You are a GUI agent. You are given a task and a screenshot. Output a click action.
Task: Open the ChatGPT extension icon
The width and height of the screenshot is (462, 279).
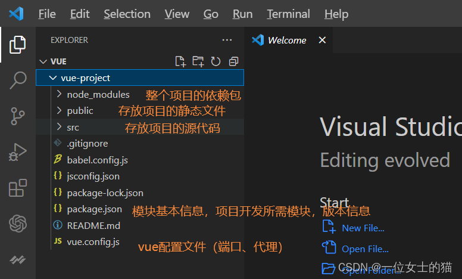[x=18, y=224]
